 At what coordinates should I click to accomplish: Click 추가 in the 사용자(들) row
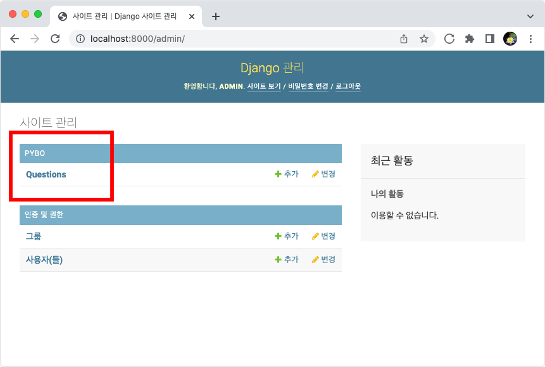pos(286,259)
